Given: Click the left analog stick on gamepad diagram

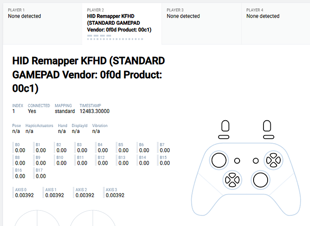Looking at the screenshot, I should (x=219, y=160).
